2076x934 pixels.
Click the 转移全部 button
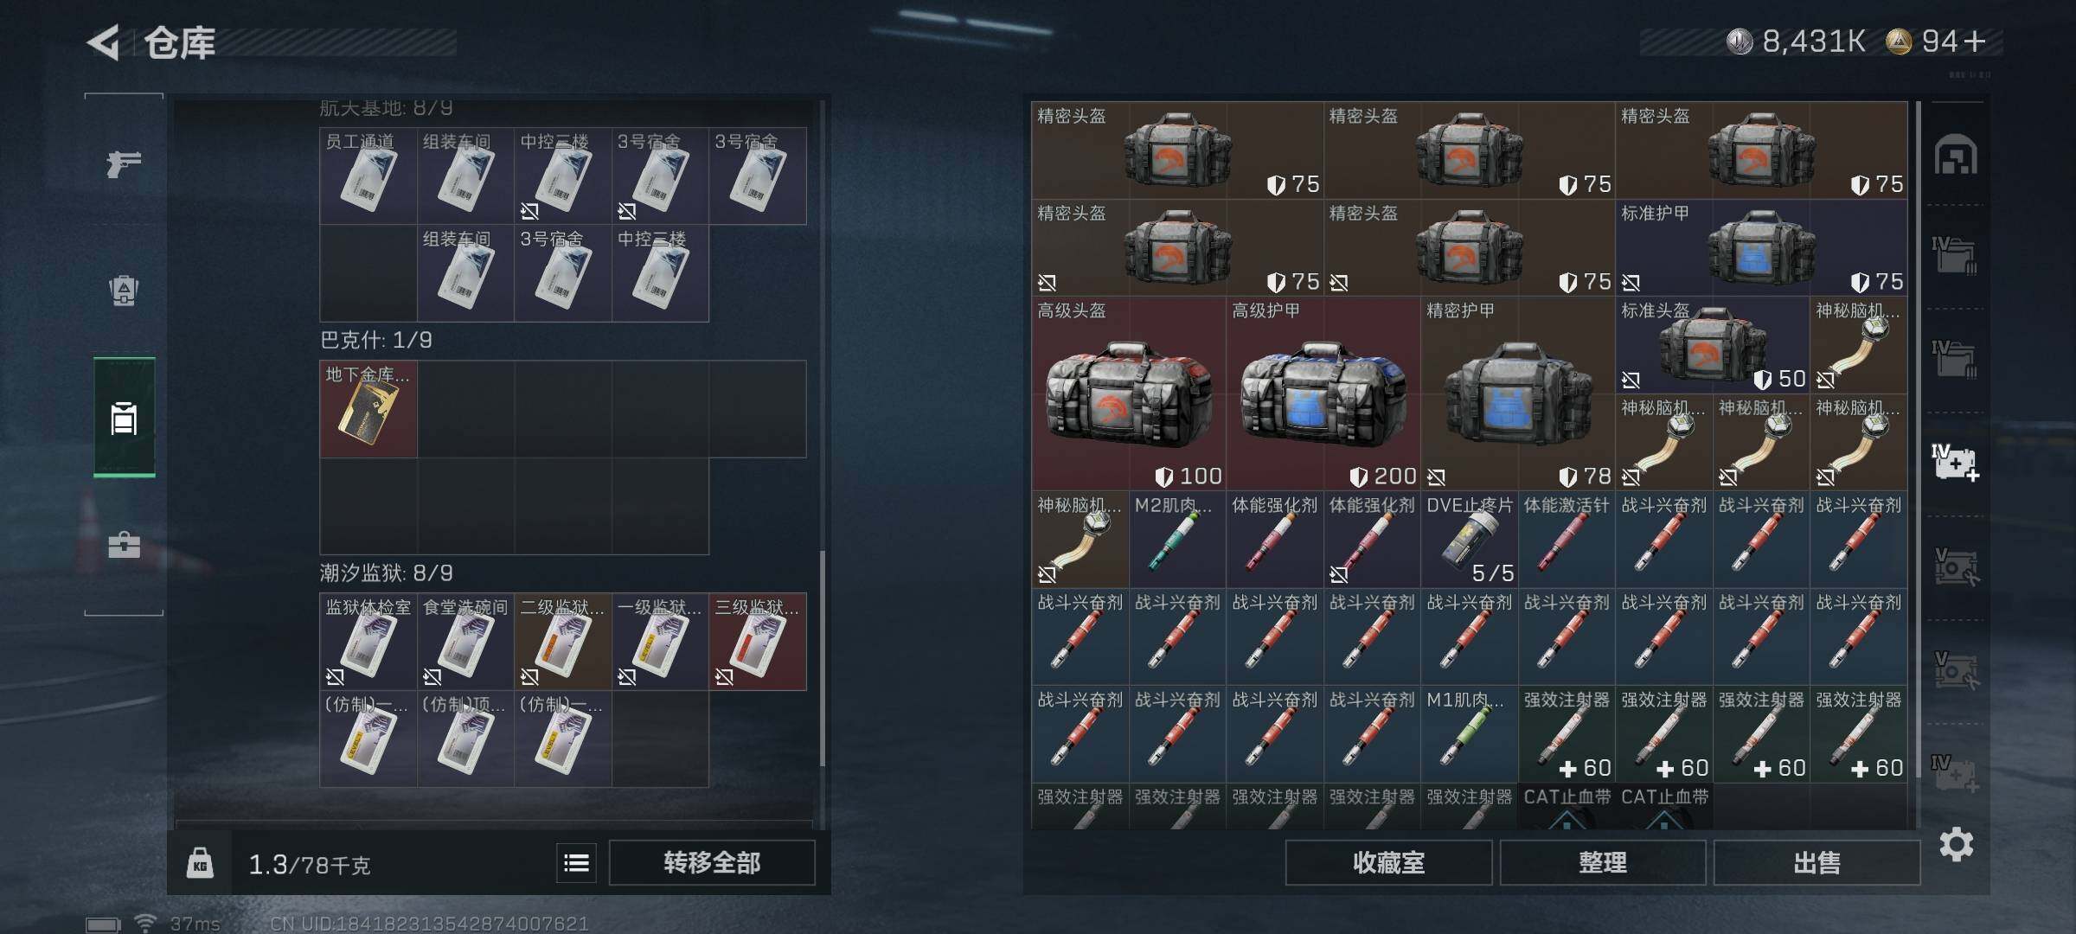coord(712,862)
